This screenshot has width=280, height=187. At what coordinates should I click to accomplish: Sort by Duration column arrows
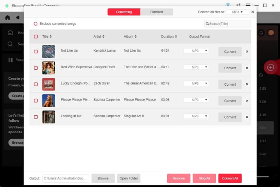pos(176,36)
